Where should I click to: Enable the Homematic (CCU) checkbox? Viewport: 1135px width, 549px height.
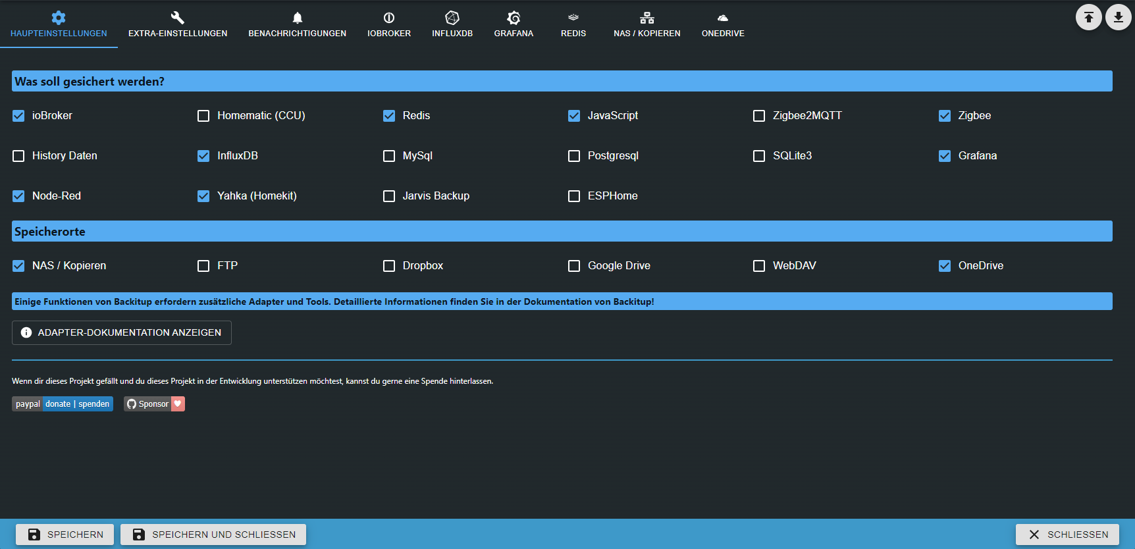(203, 116)
